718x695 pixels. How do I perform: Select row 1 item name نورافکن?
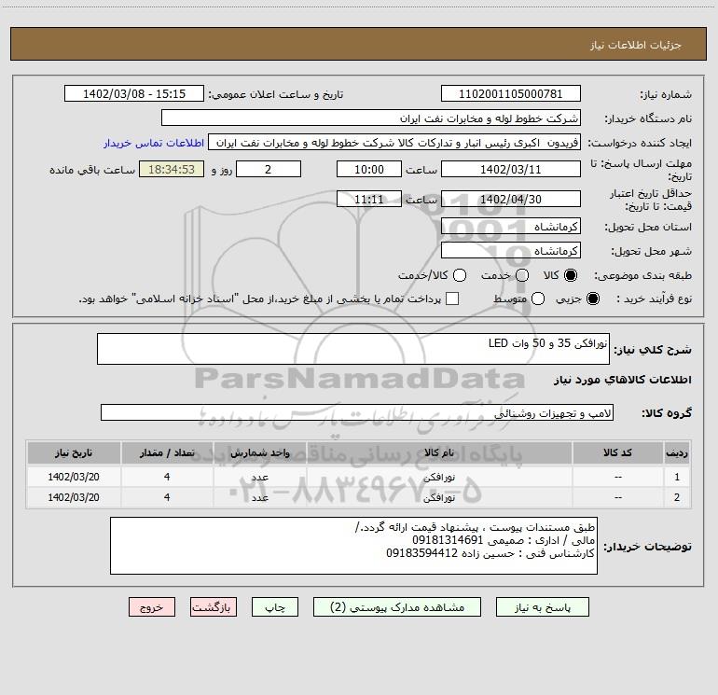(x=438, y=477)
